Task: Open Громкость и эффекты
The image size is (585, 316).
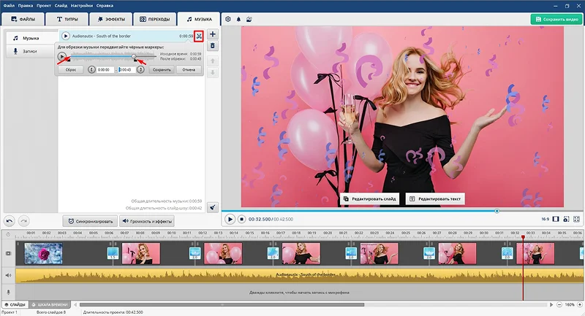Action: coord(147,221)
